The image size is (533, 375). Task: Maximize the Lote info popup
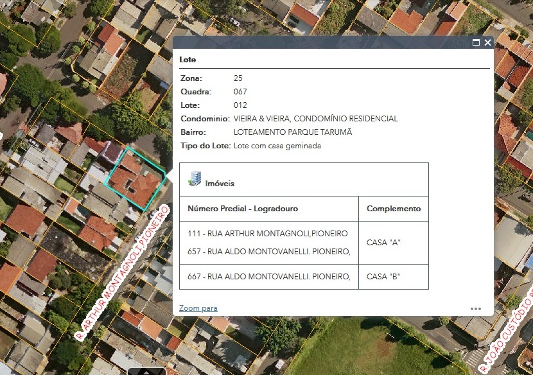click(x=476, y=42)
